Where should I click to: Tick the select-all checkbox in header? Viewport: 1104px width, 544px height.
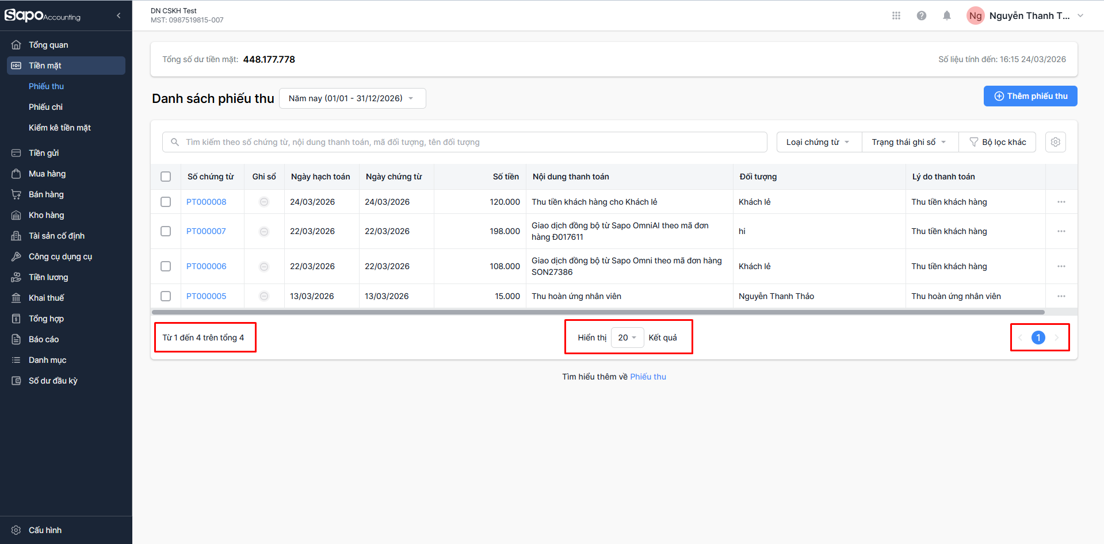(166, 177)
